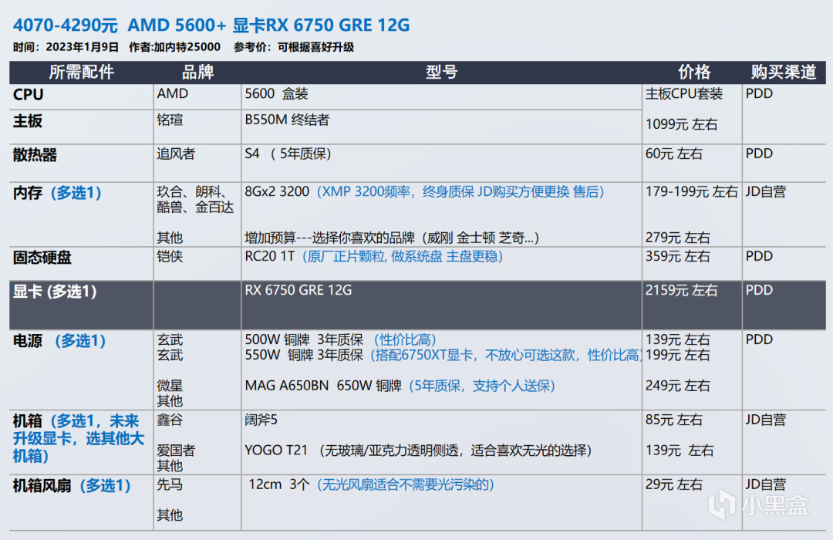Select the '内存 (多选1)' row label
This screenshot has width=833, height=540.
pyautogui.click(x=57, y=192)
